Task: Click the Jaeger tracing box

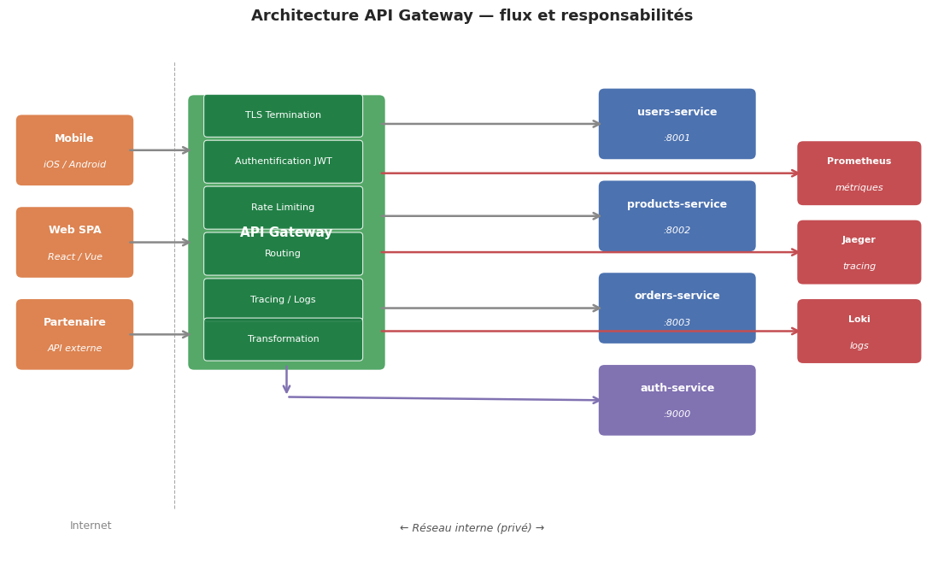Action: click(x=859, y=252)
